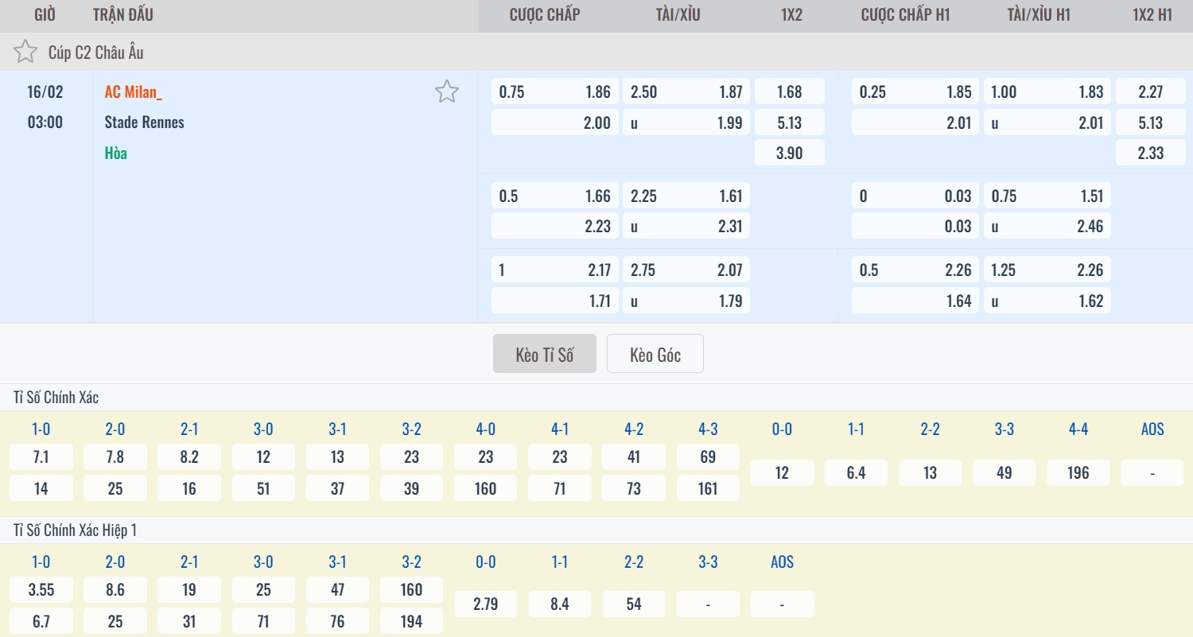Select 1X2 draw odds 3.90
The width and height of the screenshot is (1193, 637).
click(789, 153)
